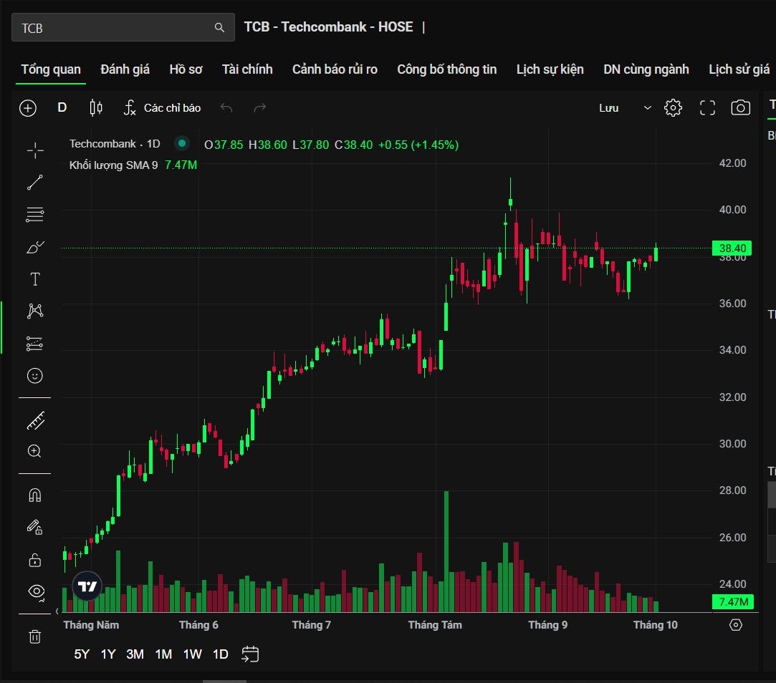
Task: Click the trash icon to remove drawings
Action: coord(34,636)
